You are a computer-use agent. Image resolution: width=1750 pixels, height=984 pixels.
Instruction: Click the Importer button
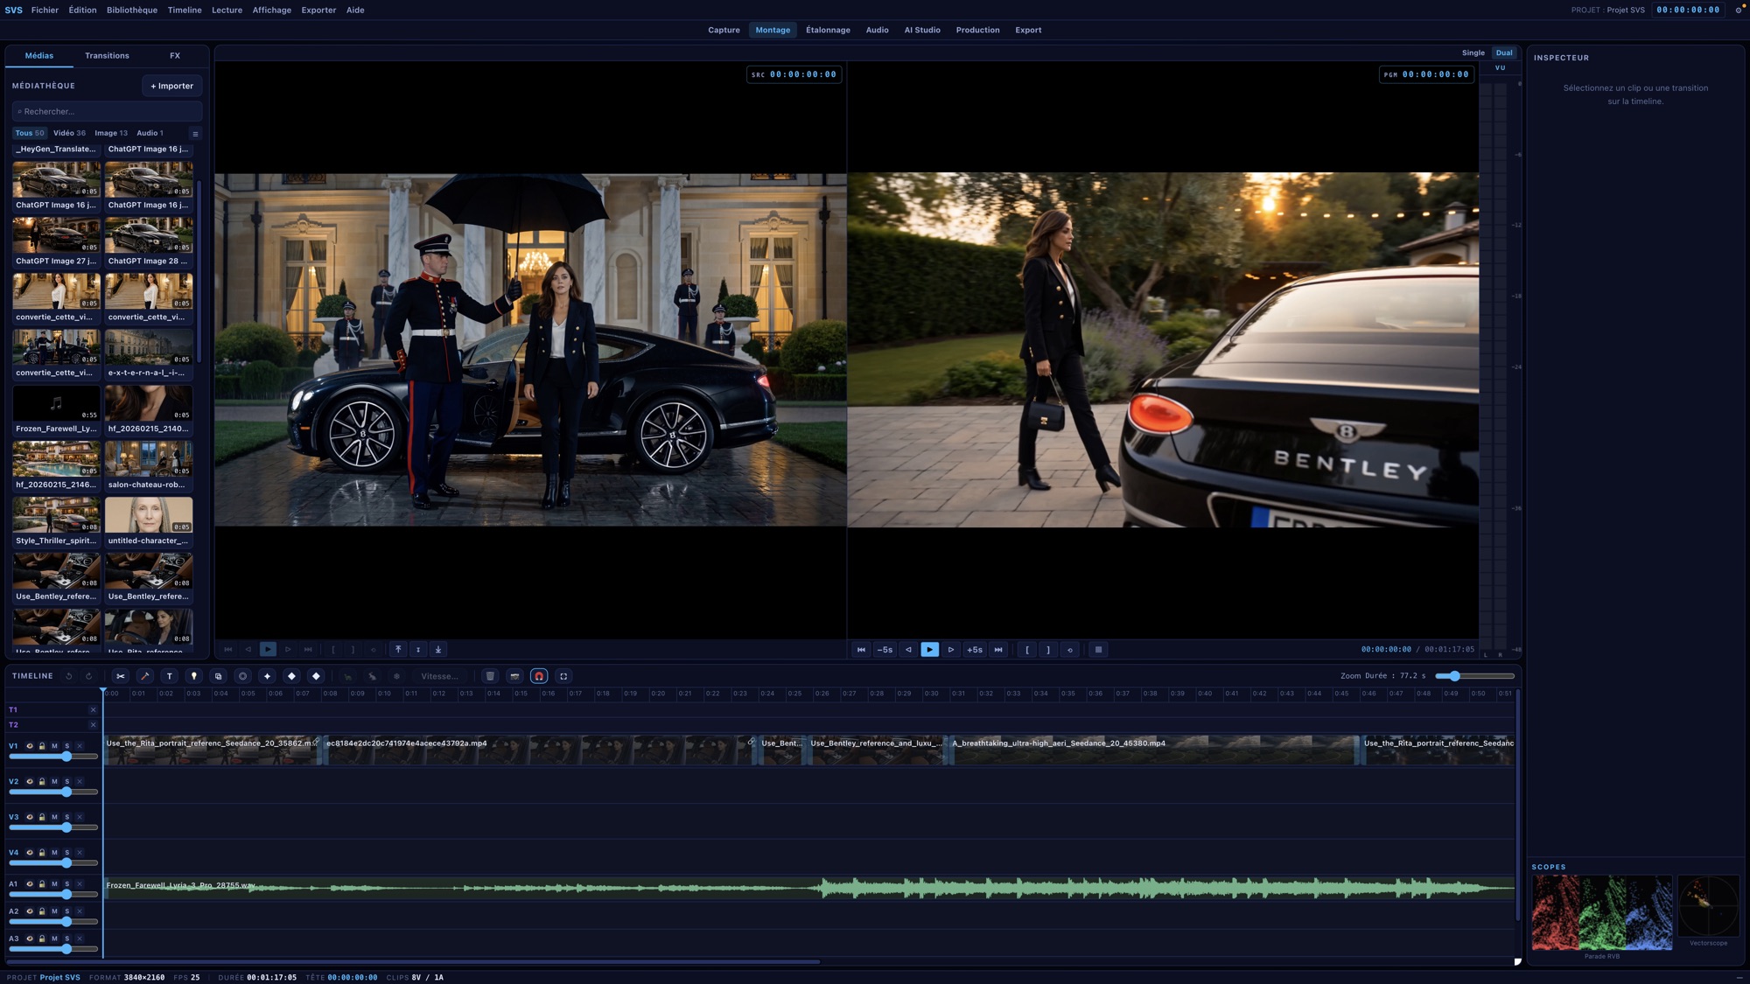pos(172,87)
